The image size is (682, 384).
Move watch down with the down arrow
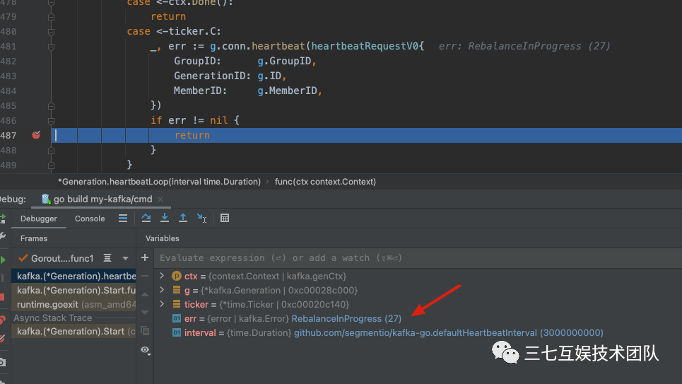click(x=145, y=312)
